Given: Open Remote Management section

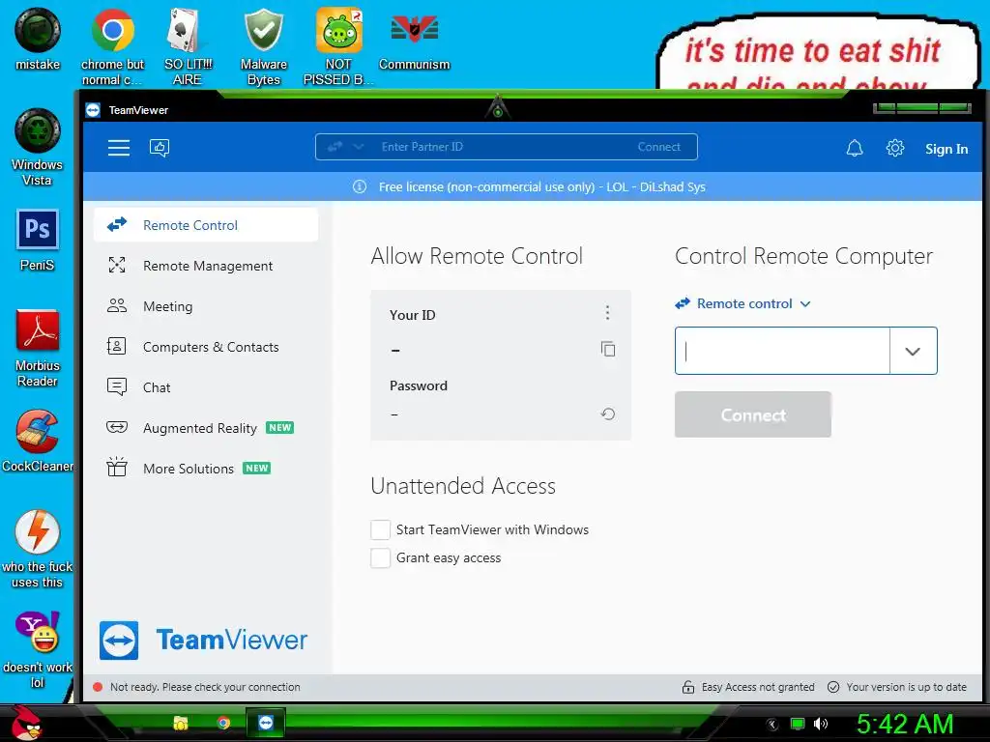Looking at the screenshot, I should [x=206, y=266].
